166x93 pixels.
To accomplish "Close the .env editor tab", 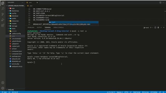I will coord(37,3).
